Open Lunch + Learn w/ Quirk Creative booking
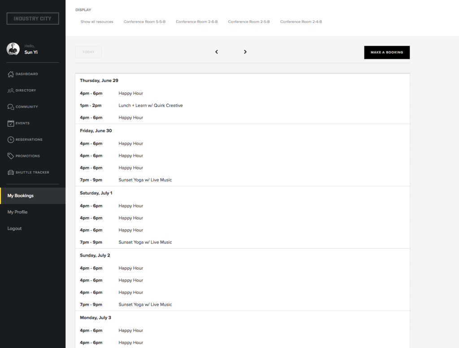This screenshot has width=459, height=348. [151, 105]
